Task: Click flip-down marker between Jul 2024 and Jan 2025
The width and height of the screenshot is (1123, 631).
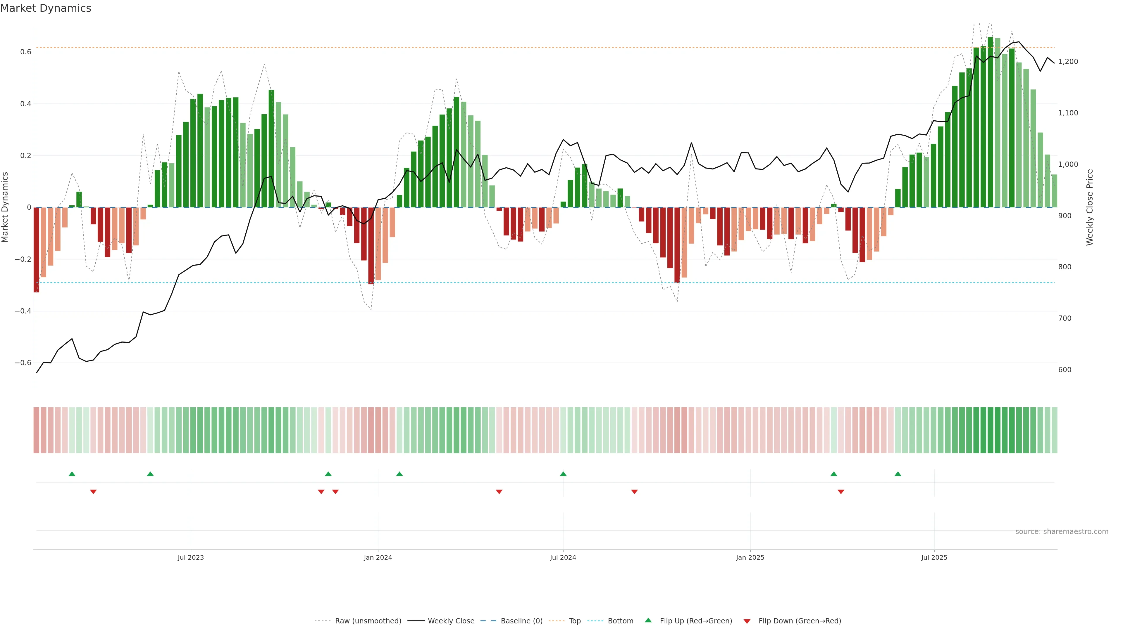Action: (x=634, y=492)
